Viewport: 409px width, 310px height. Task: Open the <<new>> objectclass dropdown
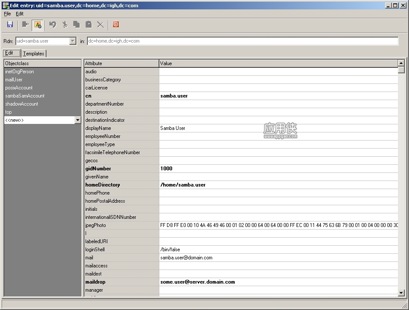tap(78, 120)
